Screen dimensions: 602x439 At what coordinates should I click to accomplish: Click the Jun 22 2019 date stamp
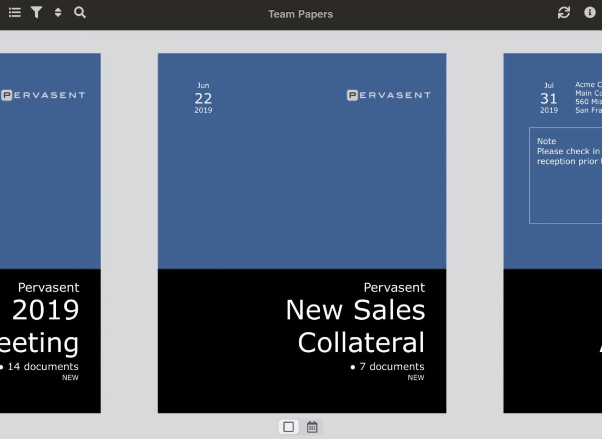point(203,98)
